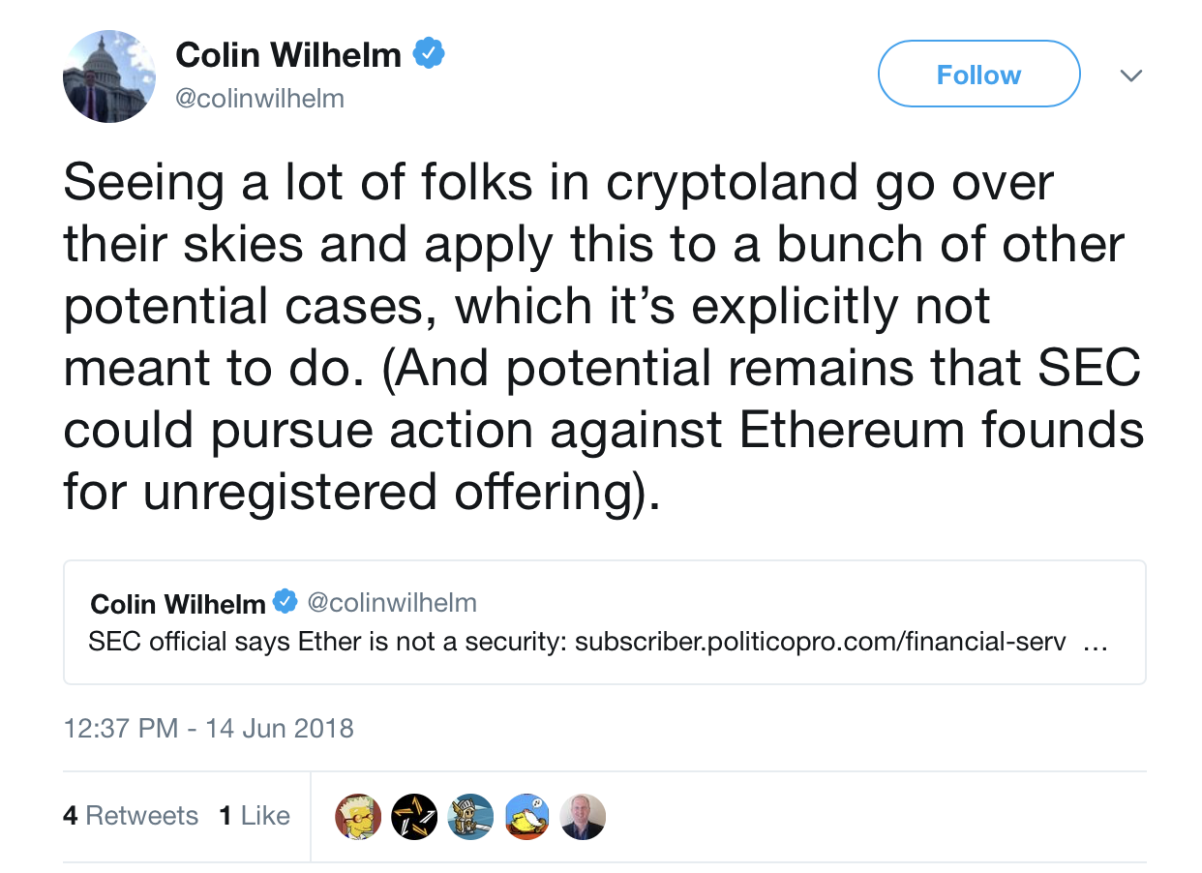Open the yellow sleeping chick avatar

click(526, 817)
